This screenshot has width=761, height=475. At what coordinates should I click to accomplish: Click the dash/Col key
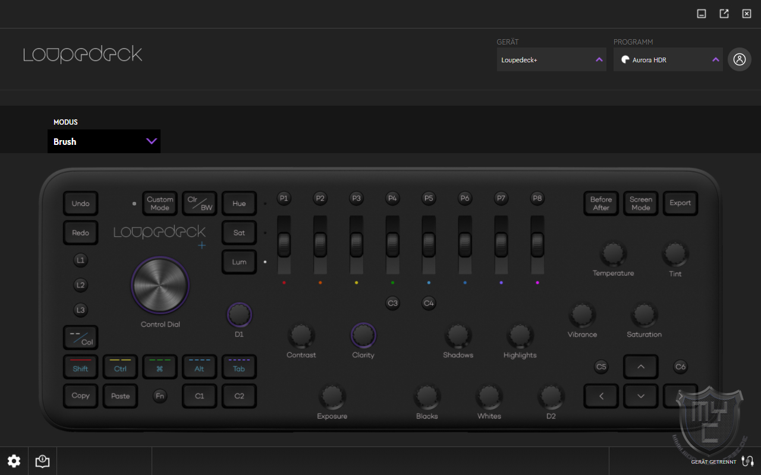[81, 338]
